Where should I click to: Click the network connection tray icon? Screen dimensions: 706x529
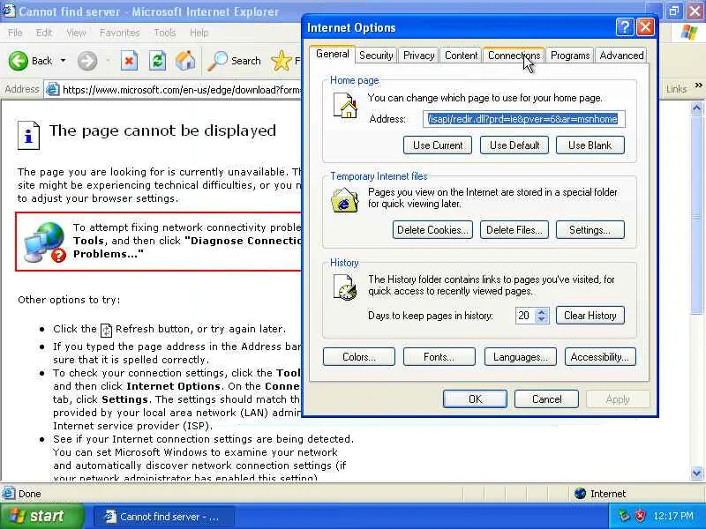coord(624,516)
